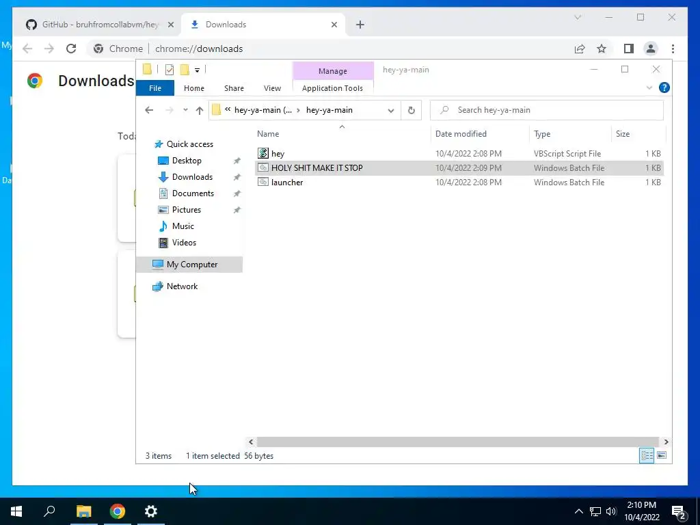Click Properties quick access toolbar icon
This screenshot has width=700, height=525.
point(170,70)
